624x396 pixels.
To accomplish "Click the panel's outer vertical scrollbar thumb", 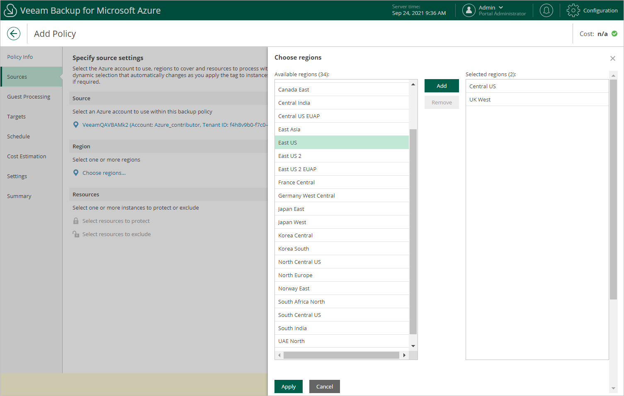I will point(614,190).
